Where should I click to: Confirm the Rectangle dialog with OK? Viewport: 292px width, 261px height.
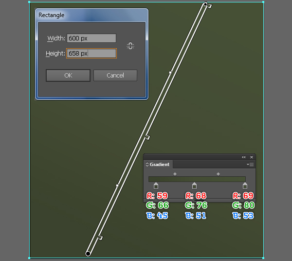(68, 75)
